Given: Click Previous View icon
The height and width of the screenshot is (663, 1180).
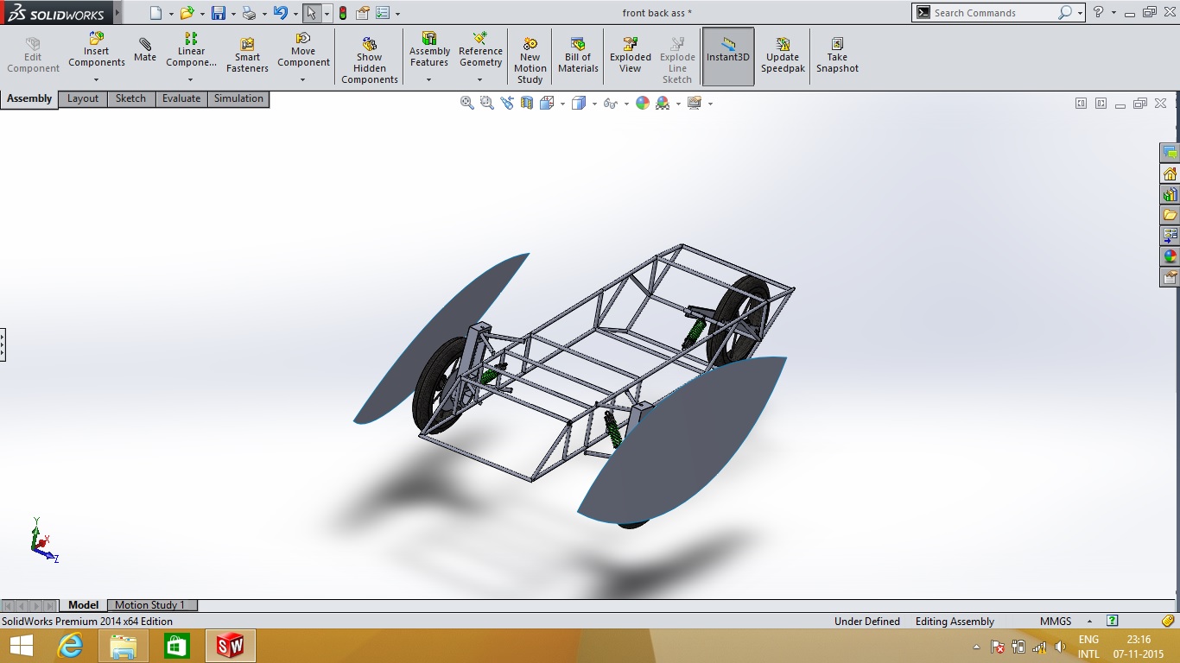Looking at the screenshot, I should pyautogui.click(x=506, y=103).
